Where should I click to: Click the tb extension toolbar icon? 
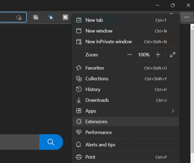(x=65, y=17)
